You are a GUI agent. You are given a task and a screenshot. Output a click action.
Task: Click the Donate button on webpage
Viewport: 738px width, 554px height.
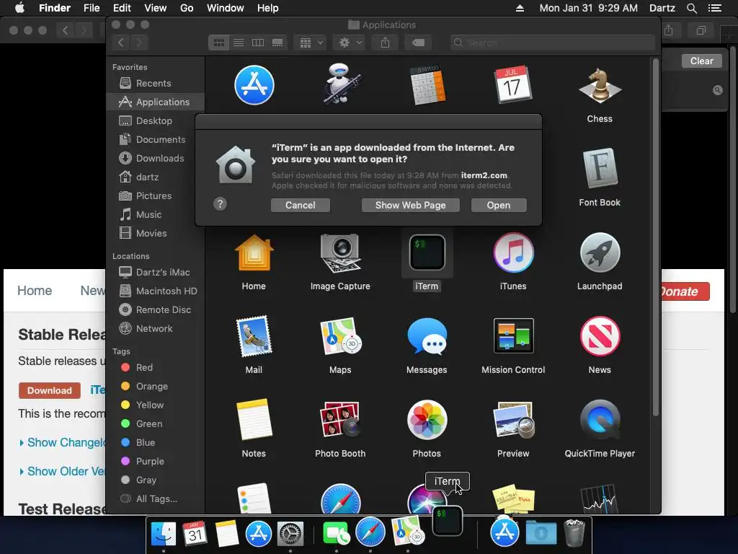(x=685, y=291)
